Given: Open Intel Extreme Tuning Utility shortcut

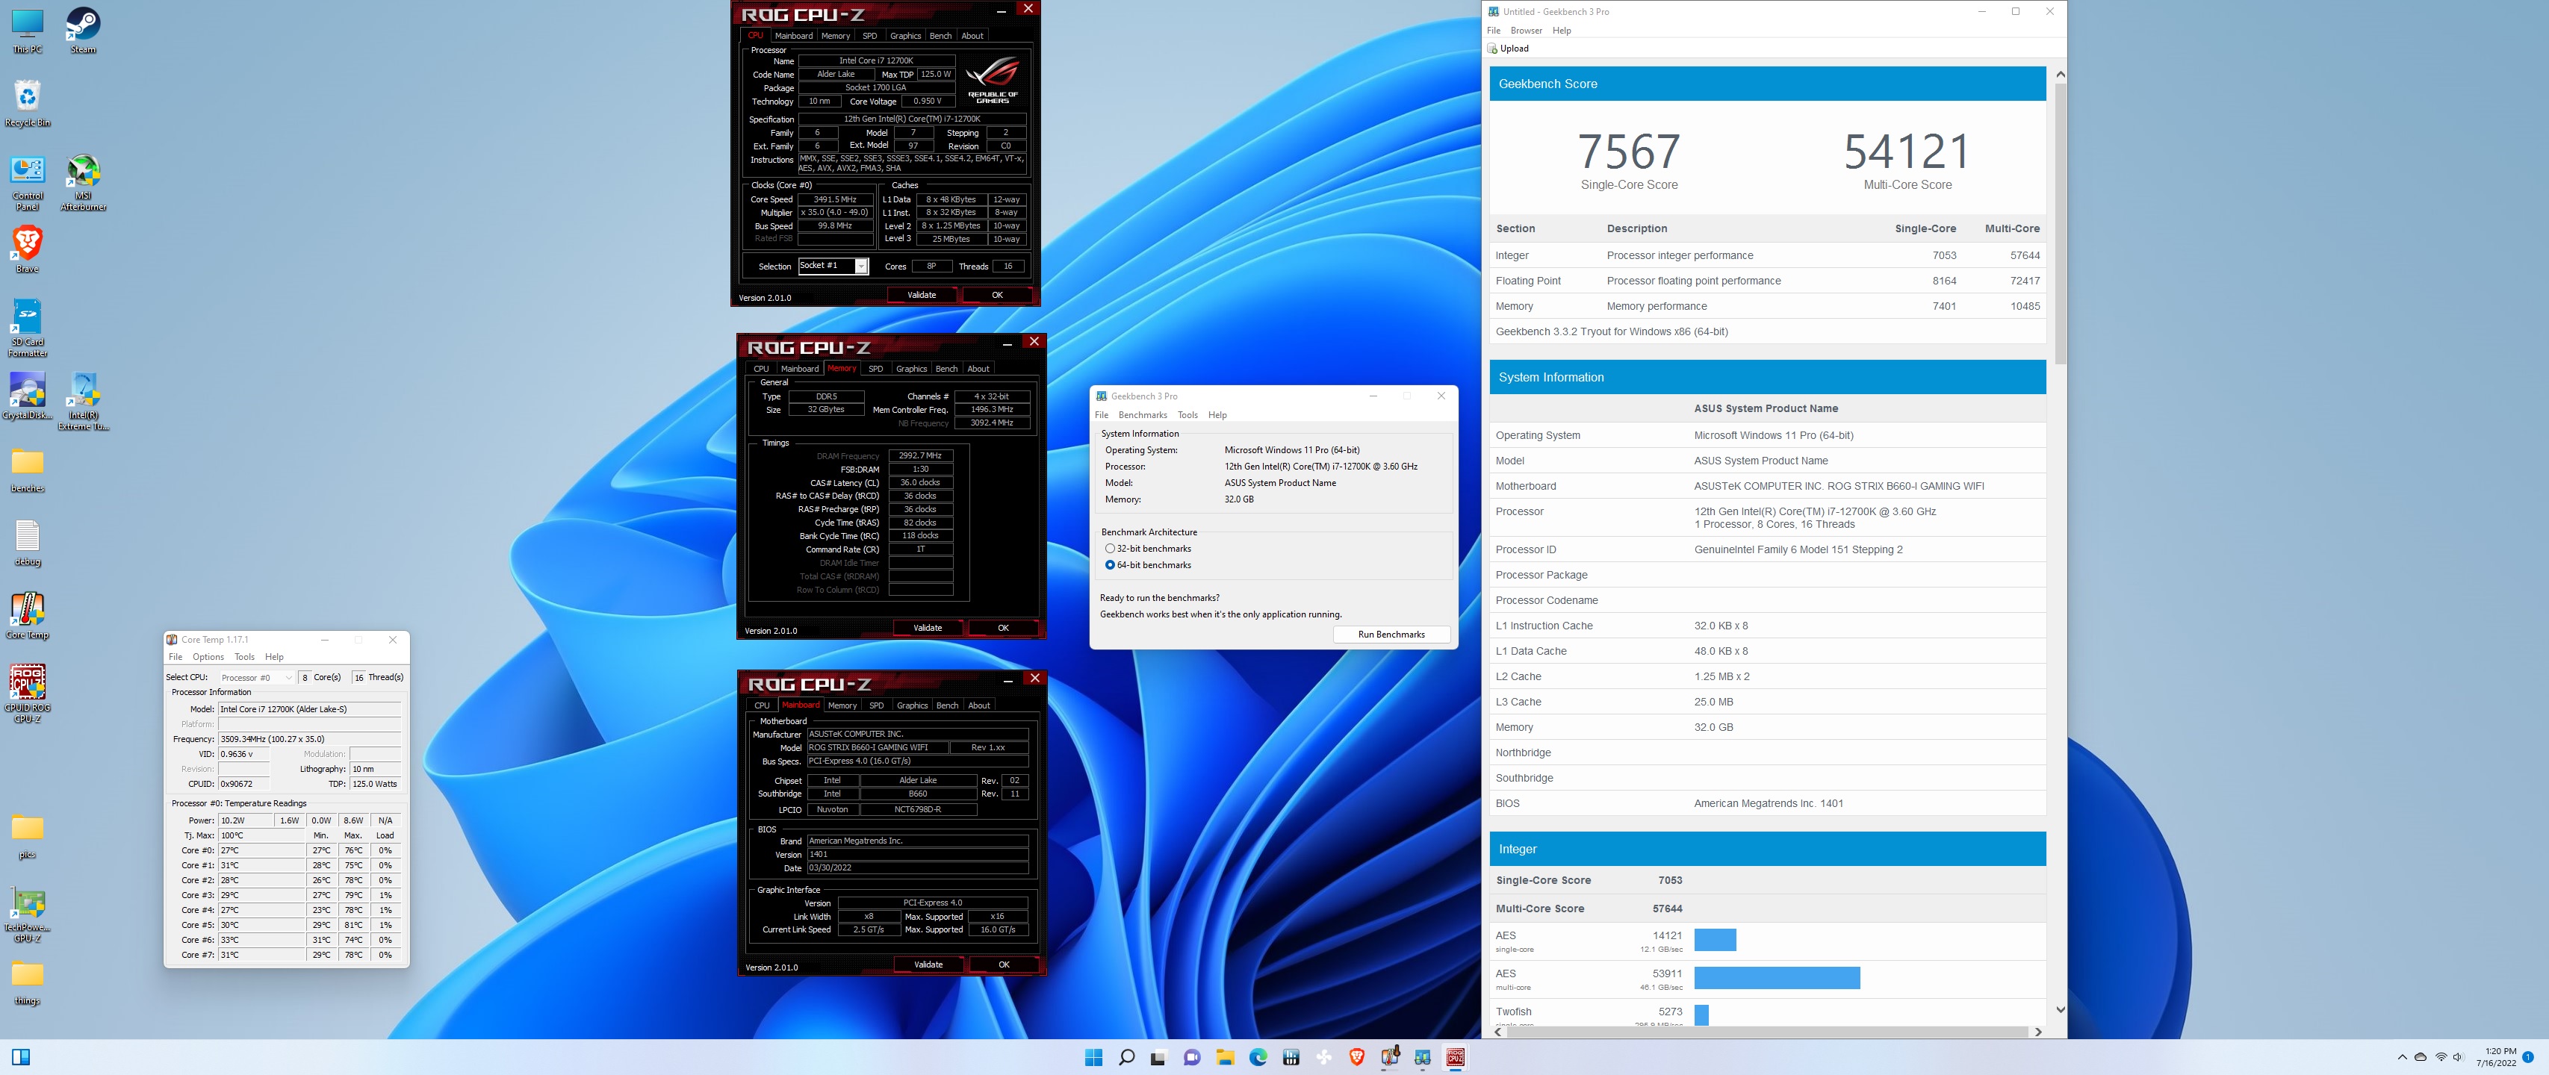Looking at the screenshot, I should click(83, 402).
